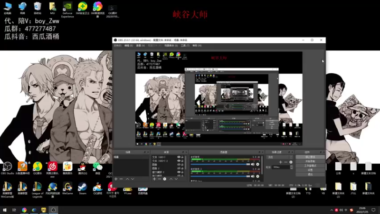The image size is (380, 214).
Task: Toggle visibility of 窗口捕获 2 source
Action: click(x=179, y=172)
